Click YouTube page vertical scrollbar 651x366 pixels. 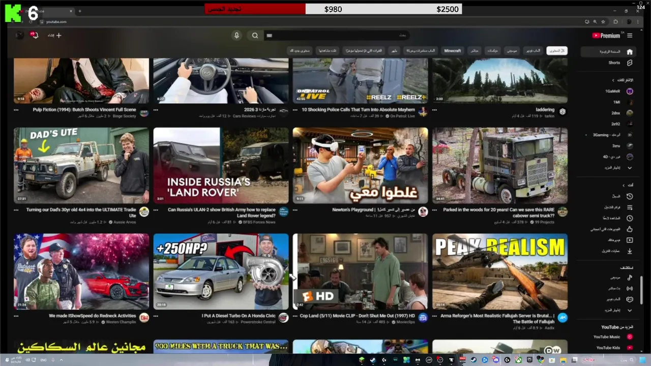point(641,290)
